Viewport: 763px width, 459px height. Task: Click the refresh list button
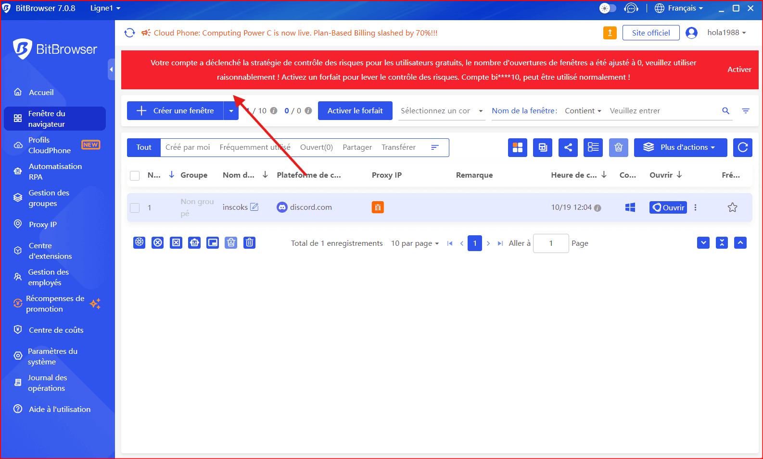[x=742, y=147]
